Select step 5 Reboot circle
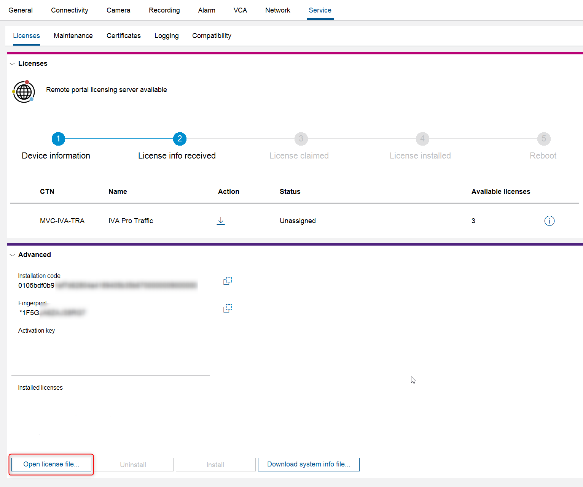 (543, 139)
